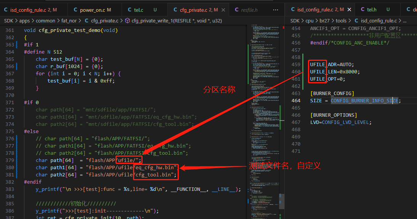Click line number 464 in the gutter

296,101
